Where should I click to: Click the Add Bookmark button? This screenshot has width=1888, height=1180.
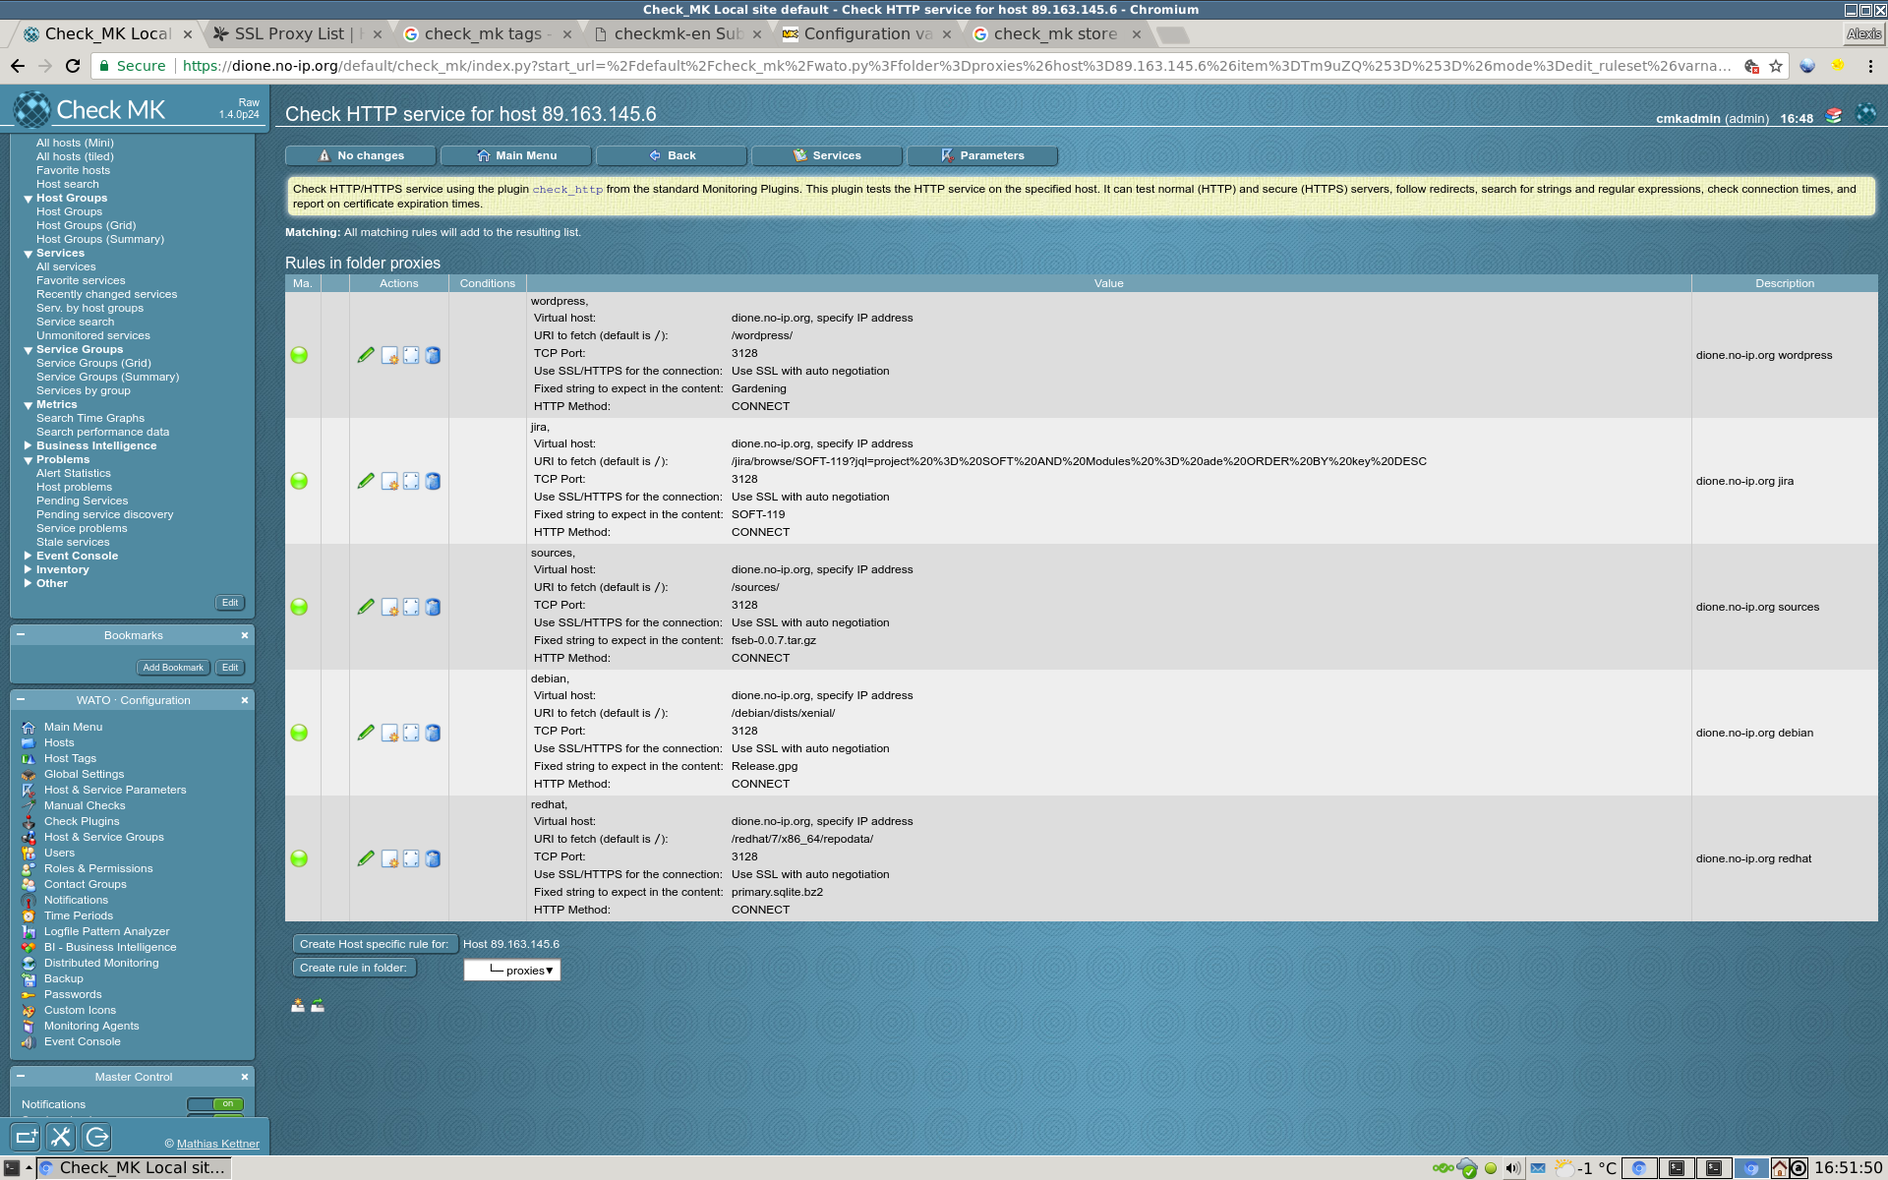tap(173, 668)
